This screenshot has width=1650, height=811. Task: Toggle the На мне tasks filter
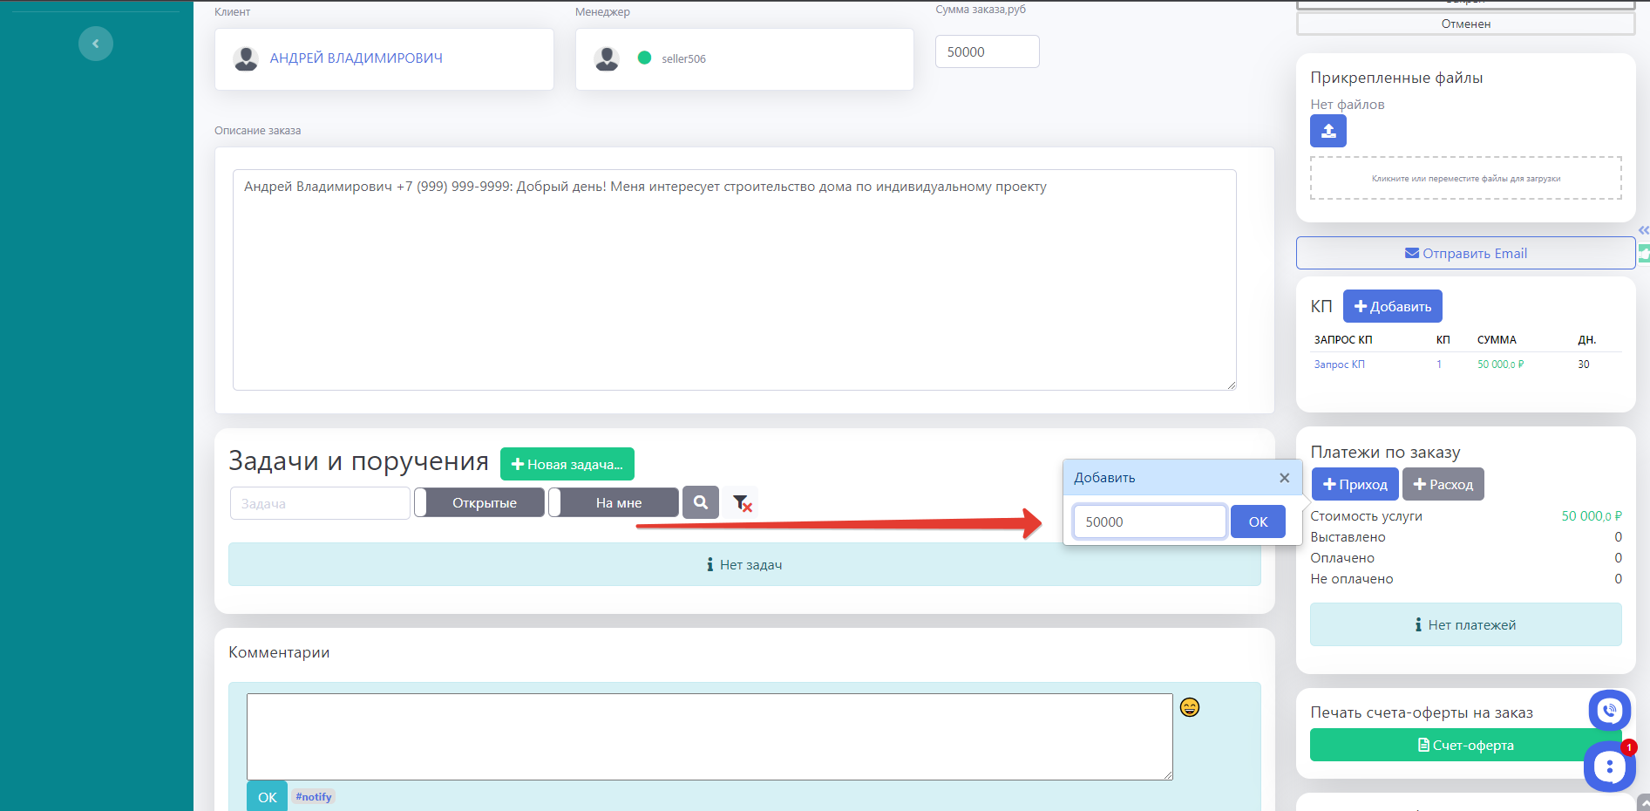tap(614, 503)
